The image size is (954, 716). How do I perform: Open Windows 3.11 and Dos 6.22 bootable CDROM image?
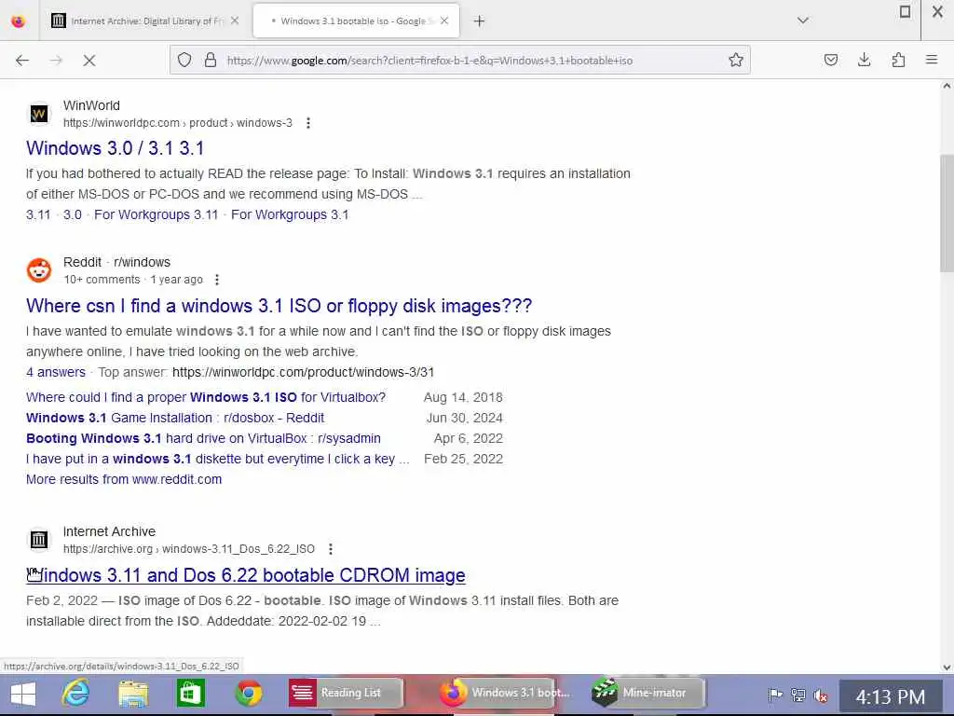pyautogui.click(x=246, y=575)
